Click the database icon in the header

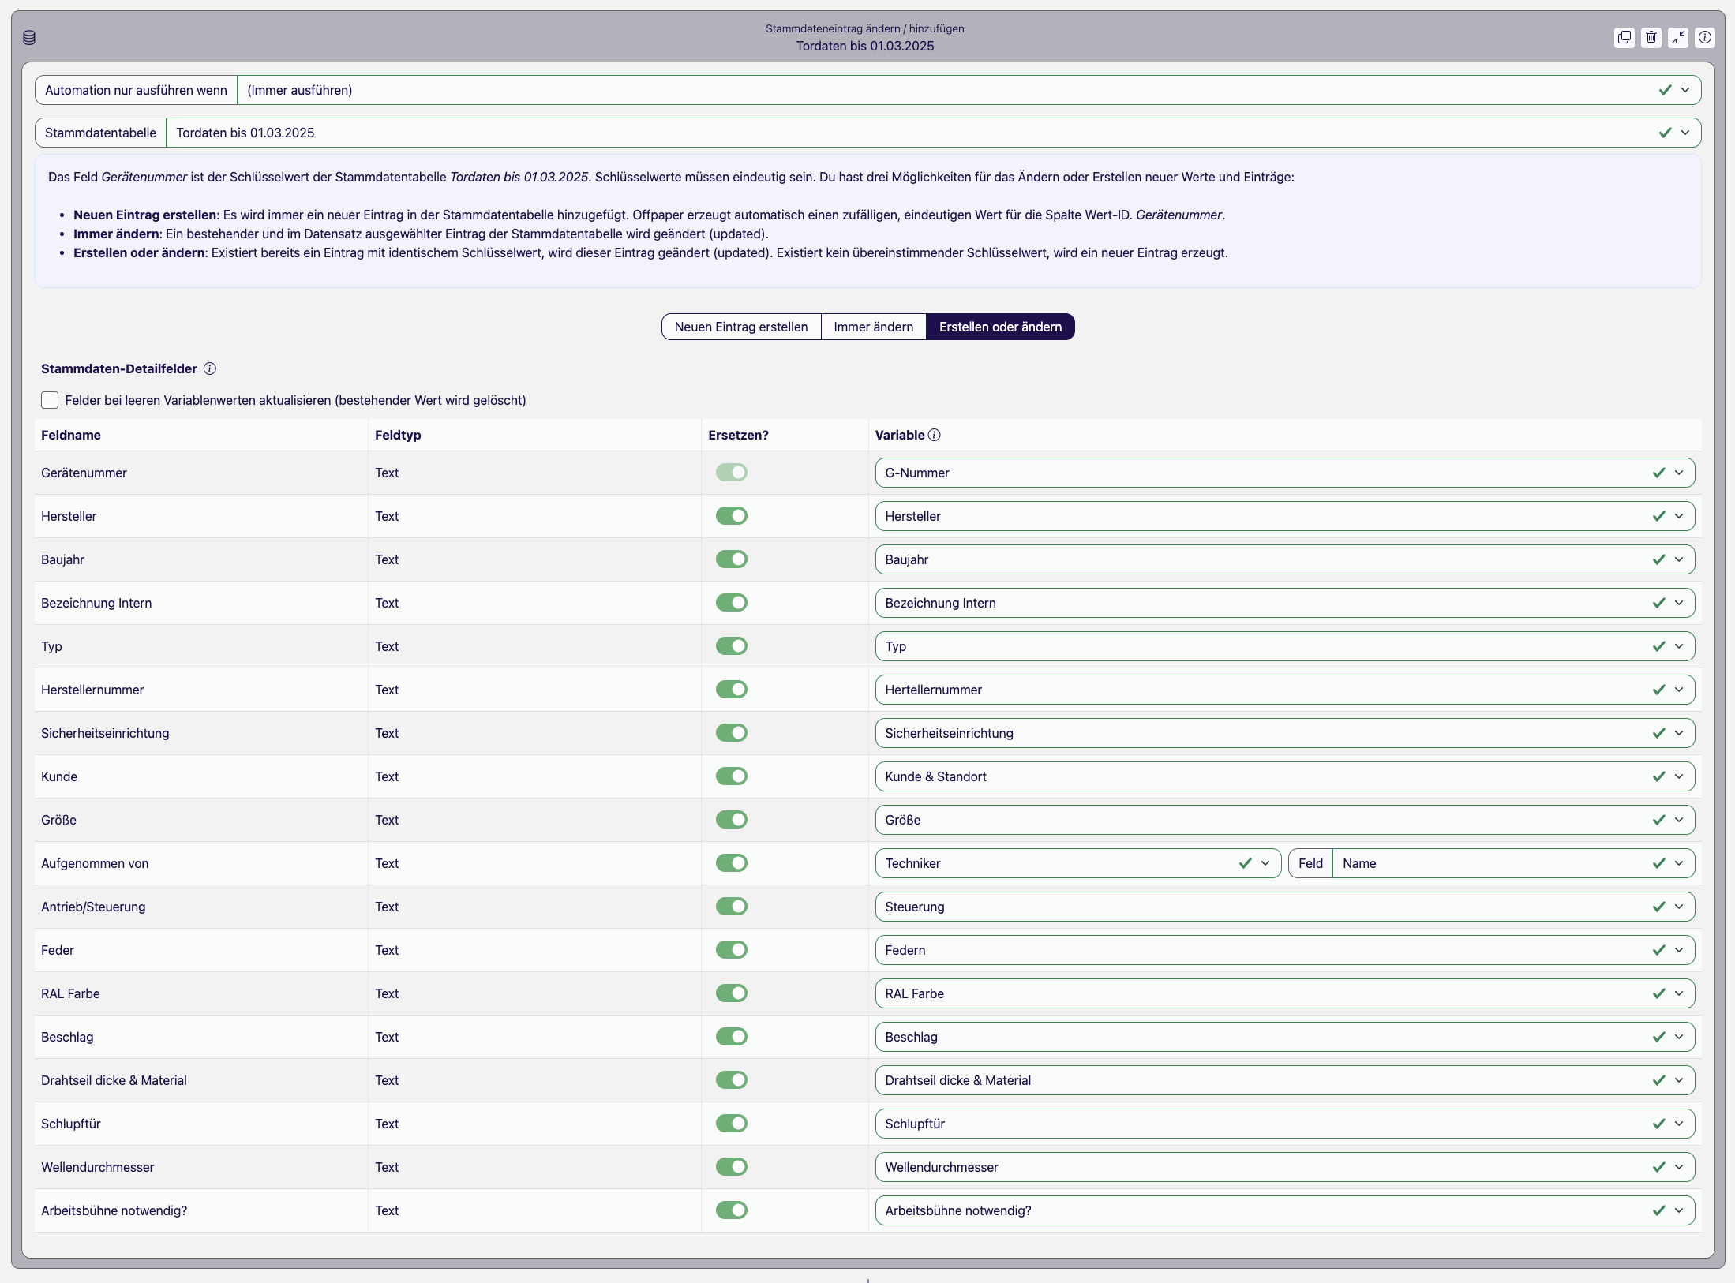29,37
